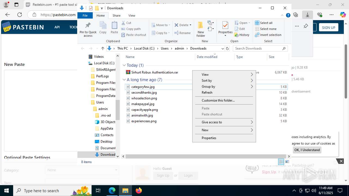Click horizontal scrollbar in file list
This screenshot has width=349, height=196.
[205, 157]
